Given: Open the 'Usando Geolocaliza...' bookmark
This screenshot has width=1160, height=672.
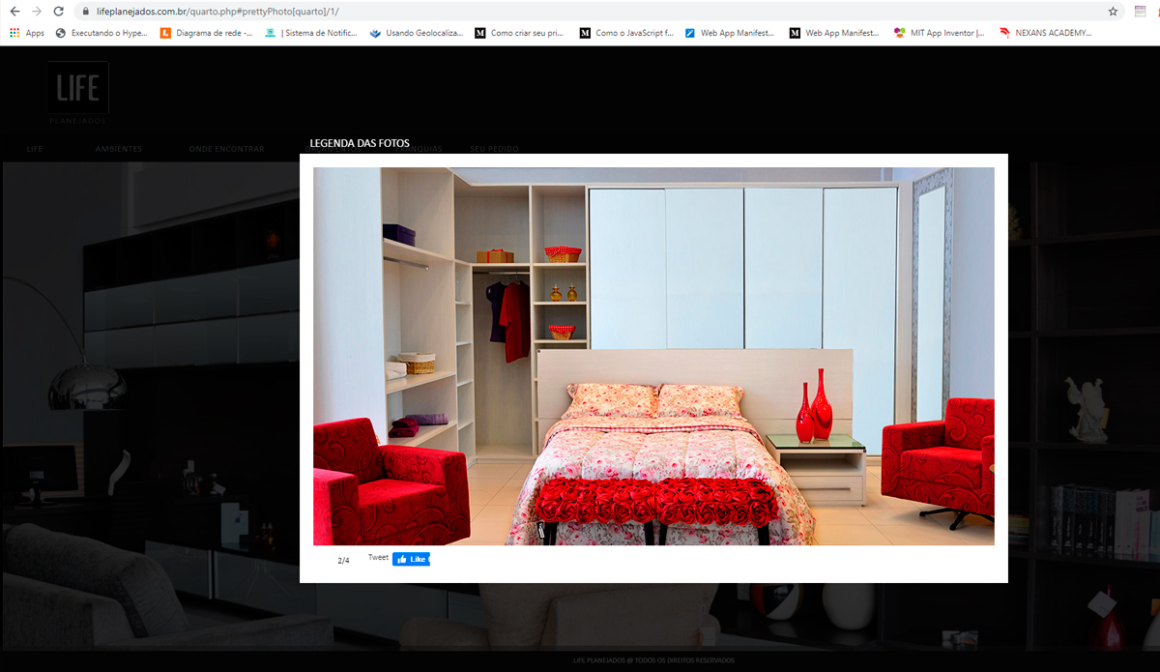Looking at the screenshot, I should click(417, 33).
